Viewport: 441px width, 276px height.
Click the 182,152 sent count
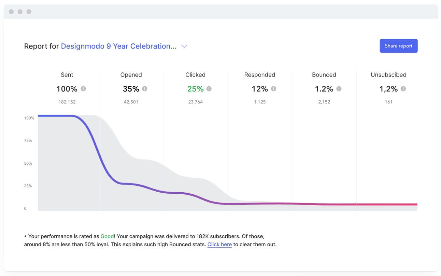point(67,102)
